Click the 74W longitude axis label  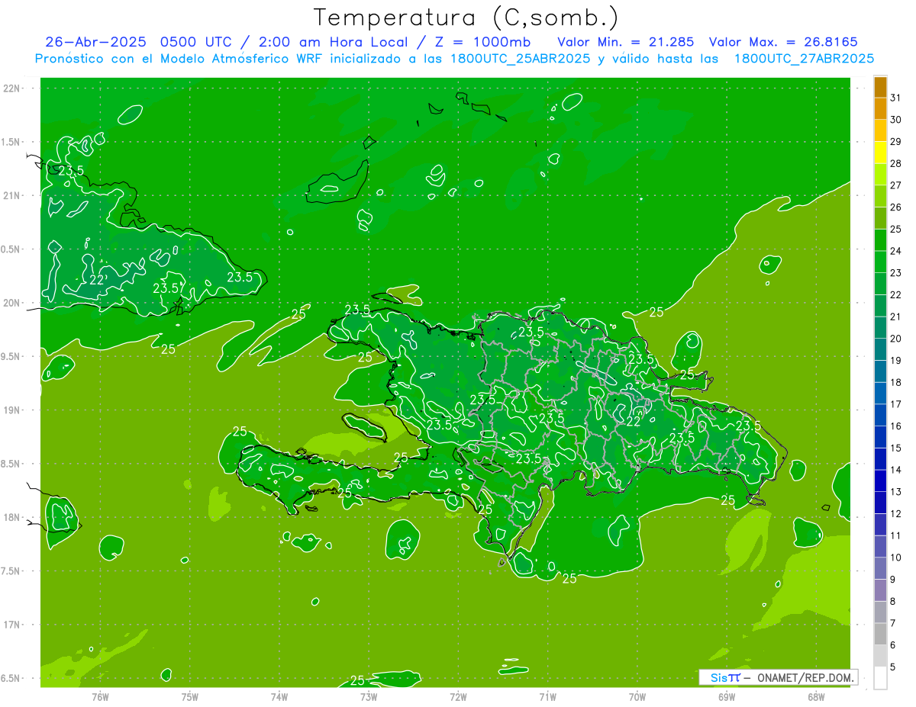(279, 696)
